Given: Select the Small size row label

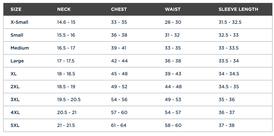Looking at the screenshot, I should click(x=17, y=35).
